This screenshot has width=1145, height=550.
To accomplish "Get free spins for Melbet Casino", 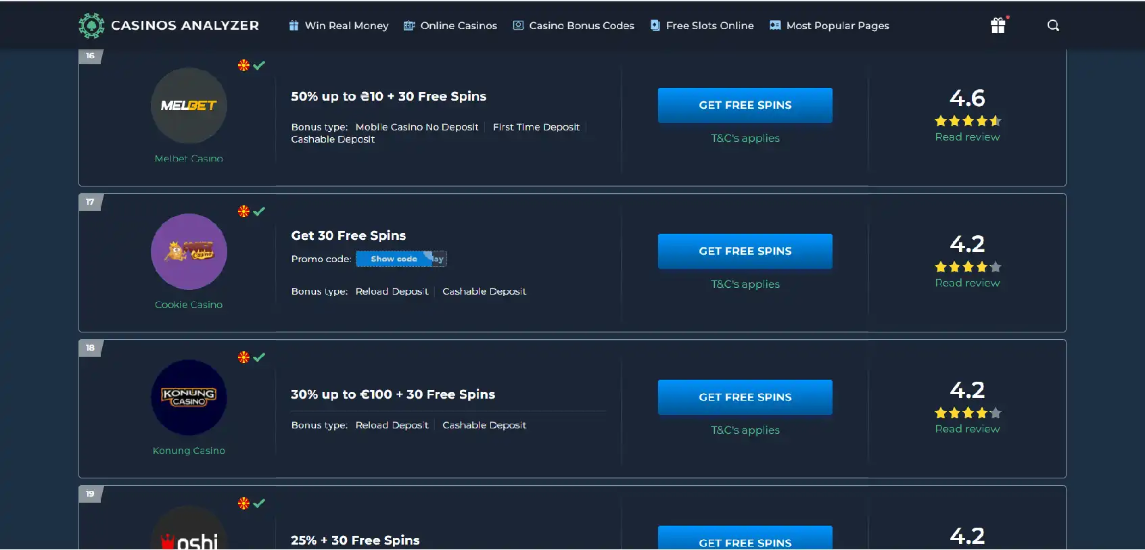I will 745,105.
